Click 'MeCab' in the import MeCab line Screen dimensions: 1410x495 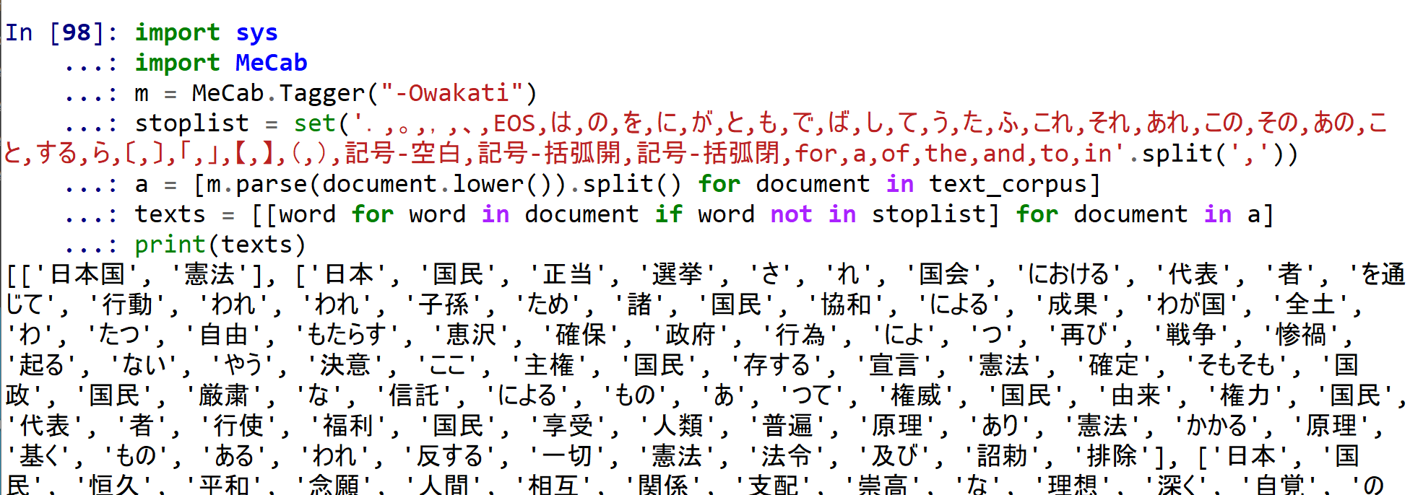(x=271, y=63)
